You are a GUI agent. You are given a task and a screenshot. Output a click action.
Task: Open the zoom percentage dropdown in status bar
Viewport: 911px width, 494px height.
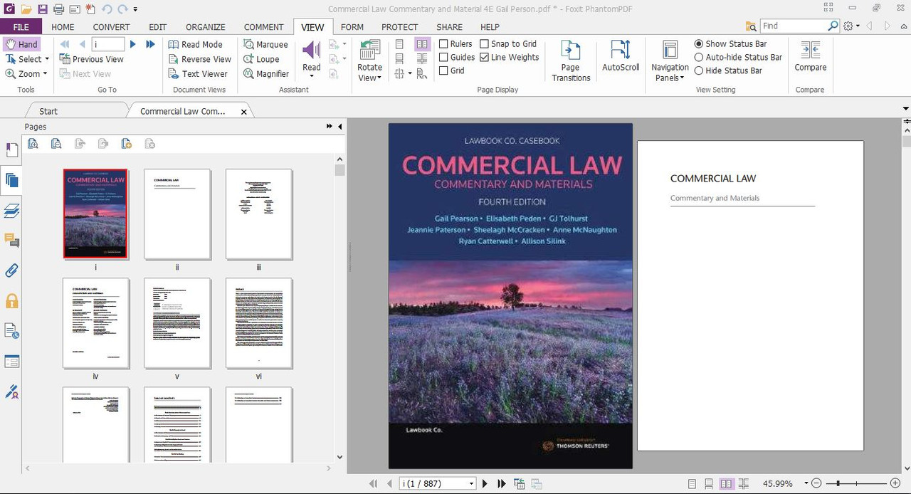pyautogui.click(x=806, y=484)
